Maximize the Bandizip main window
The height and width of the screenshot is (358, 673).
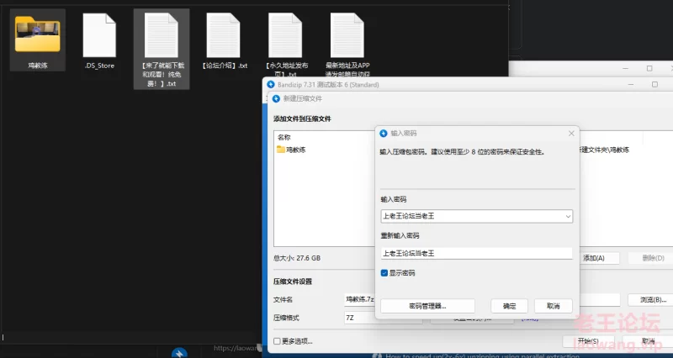click(x=654, y=85)
